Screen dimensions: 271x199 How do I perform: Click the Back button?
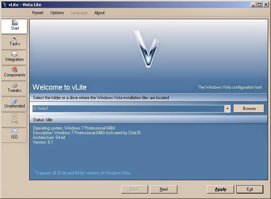134,189
